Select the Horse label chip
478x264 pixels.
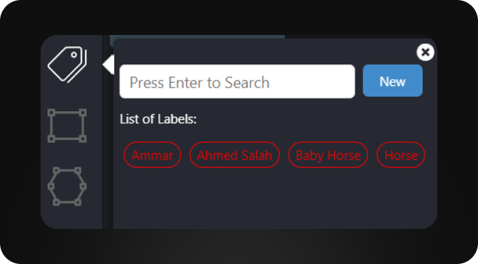coord(401,155)
